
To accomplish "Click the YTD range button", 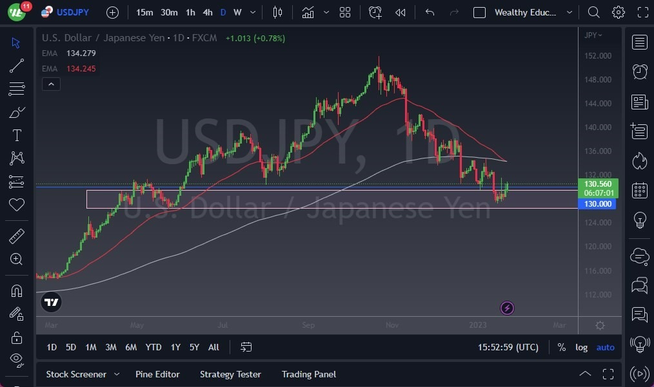I will tap(153, 347).
